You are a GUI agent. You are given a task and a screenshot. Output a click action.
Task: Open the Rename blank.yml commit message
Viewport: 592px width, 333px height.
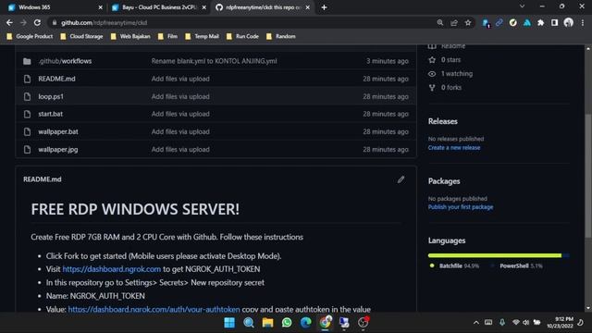click(214, 61)
